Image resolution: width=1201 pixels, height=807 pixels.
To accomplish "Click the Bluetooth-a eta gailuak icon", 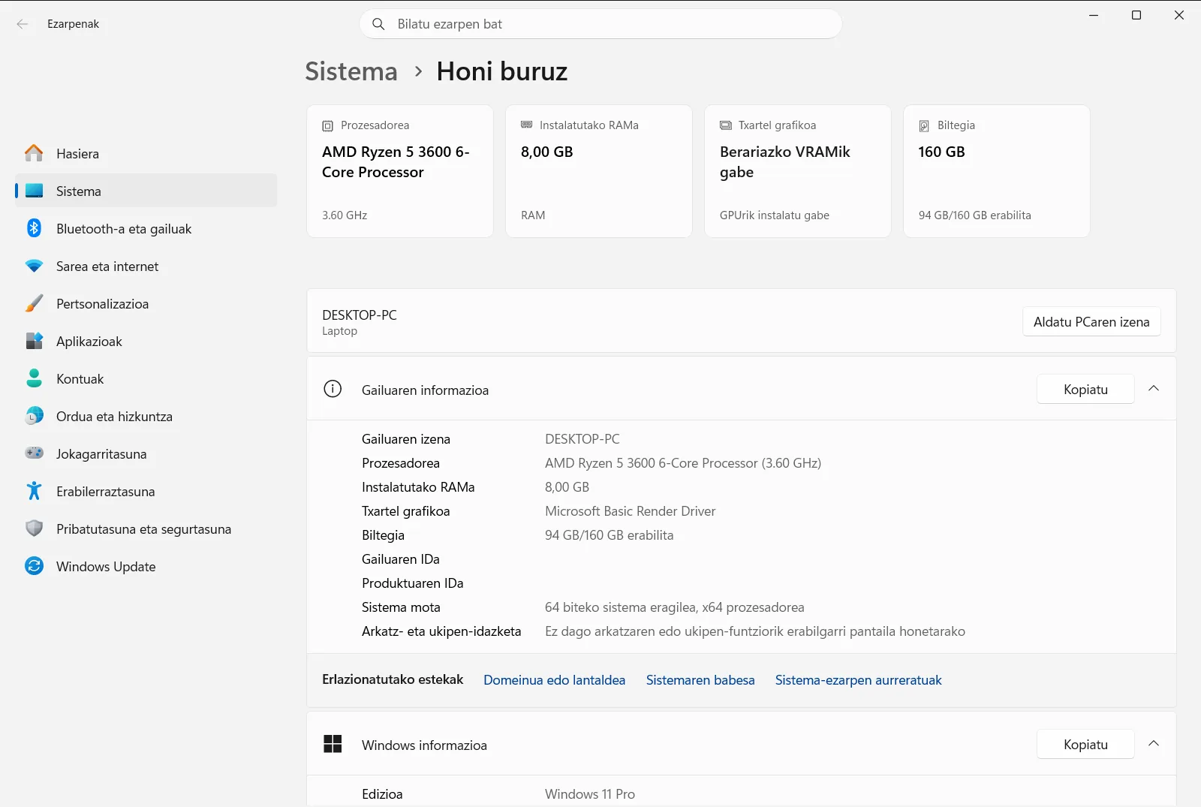I will coord(34,228).
